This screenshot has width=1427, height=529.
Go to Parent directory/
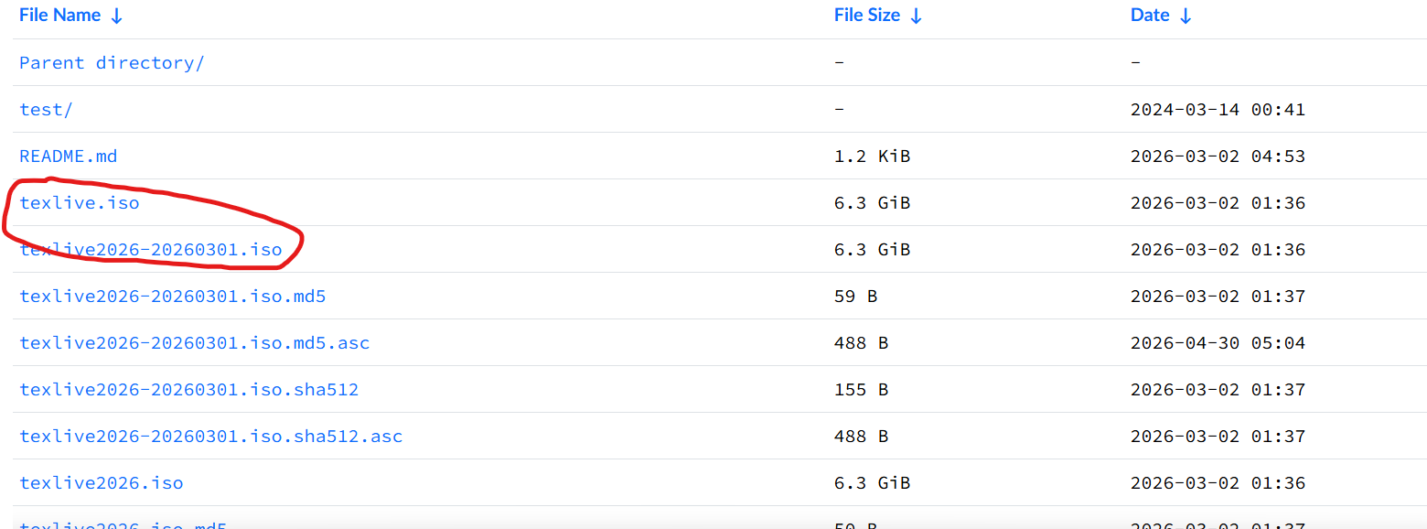112,63
